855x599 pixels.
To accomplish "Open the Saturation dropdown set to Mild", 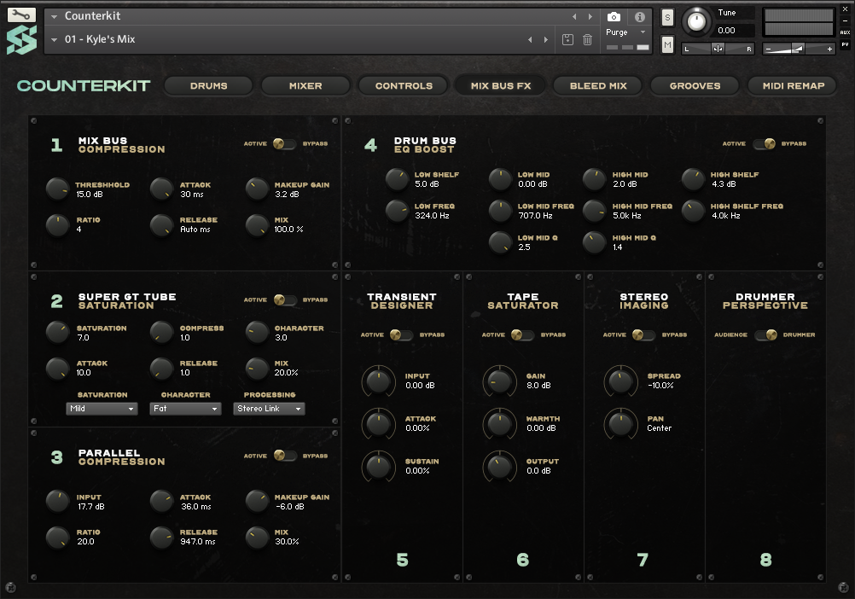I will pos(102,408).
